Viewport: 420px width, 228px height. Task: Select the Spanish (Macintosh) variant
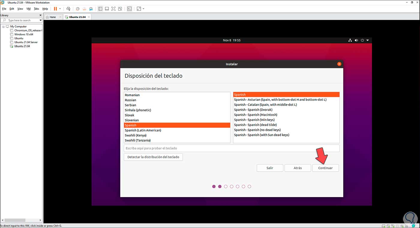coord(286,115)
